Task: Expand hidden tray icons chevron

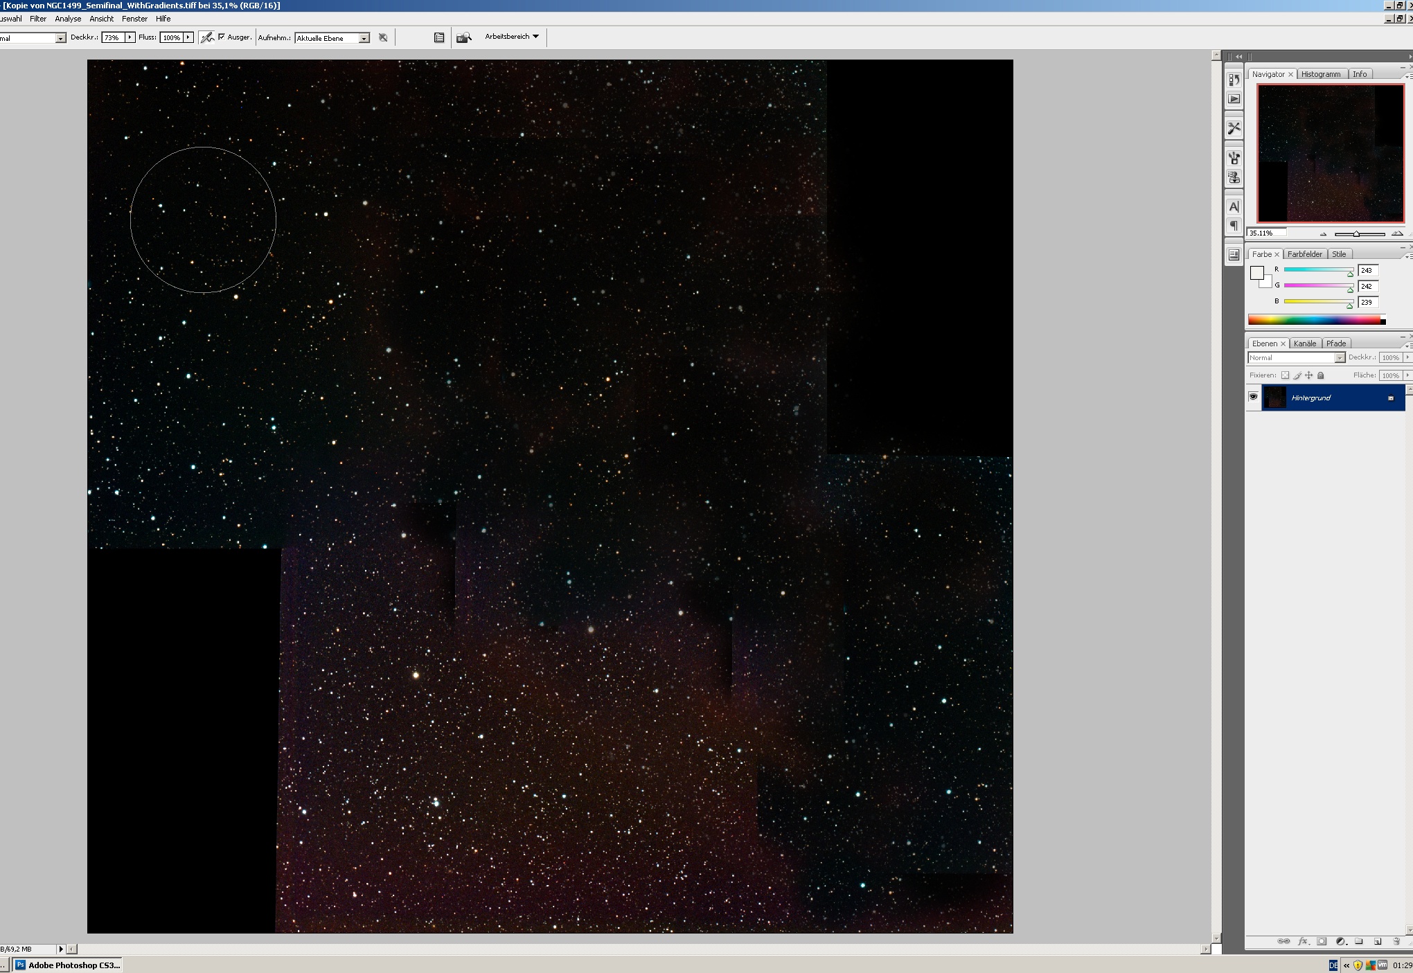Action: [1347, 965]
